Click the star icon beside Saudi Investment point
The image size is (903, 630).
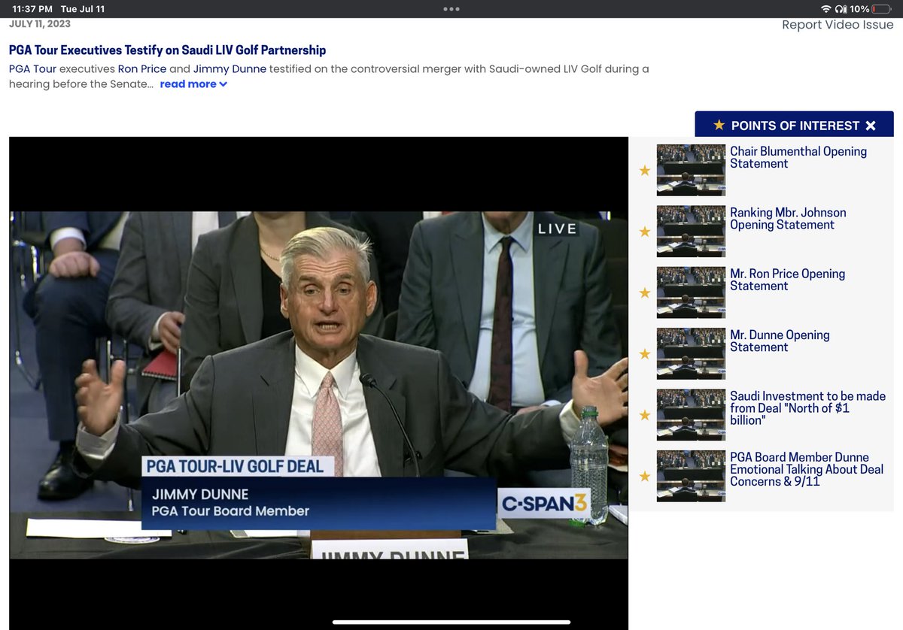[644, 415]
